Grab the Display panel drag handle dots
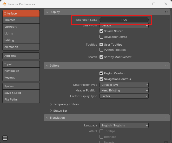The image size is (172, 143). pos(166,12)
